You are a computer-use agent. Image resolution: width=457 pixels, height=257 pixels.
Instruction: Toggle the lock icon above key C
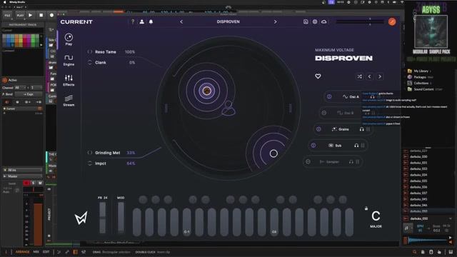[366, 208]
